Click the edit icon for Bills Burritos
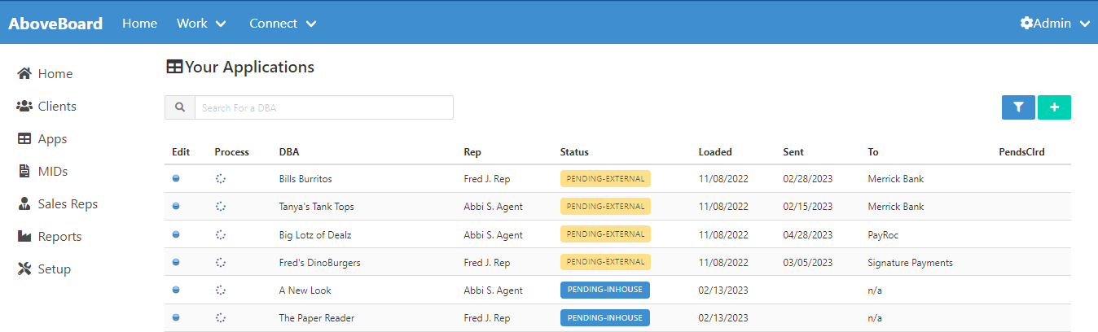 pos(176,179)
